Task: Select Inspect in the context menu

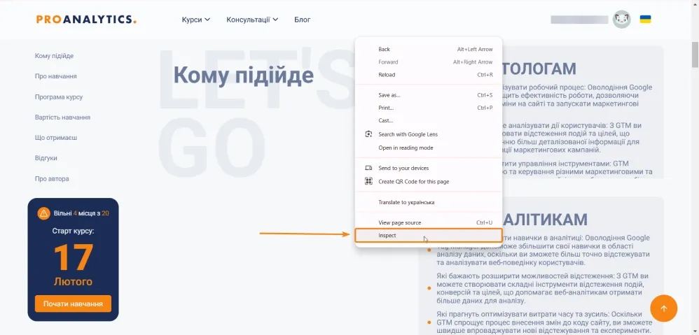Action: (x=429, y=236)
